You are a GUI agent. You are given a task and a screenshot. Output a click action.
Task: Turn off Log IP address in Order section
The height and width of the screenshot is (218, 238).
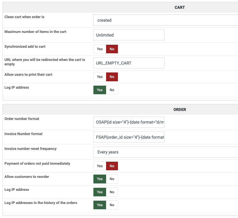pyautogui.click(x=112, y=192)
